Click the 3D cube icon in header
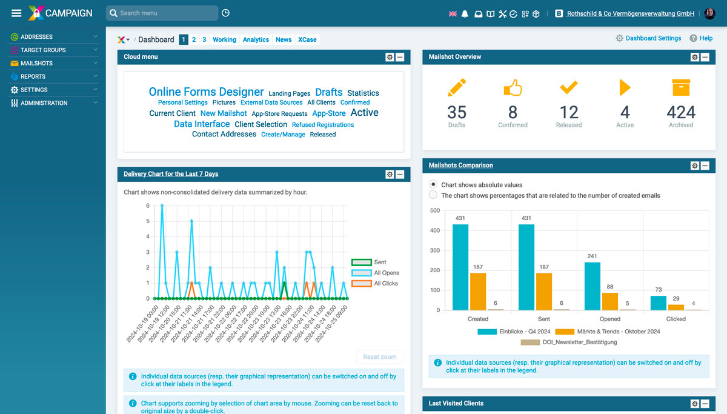The width and height of the screenshot is (727, 414). pos(536,13)
